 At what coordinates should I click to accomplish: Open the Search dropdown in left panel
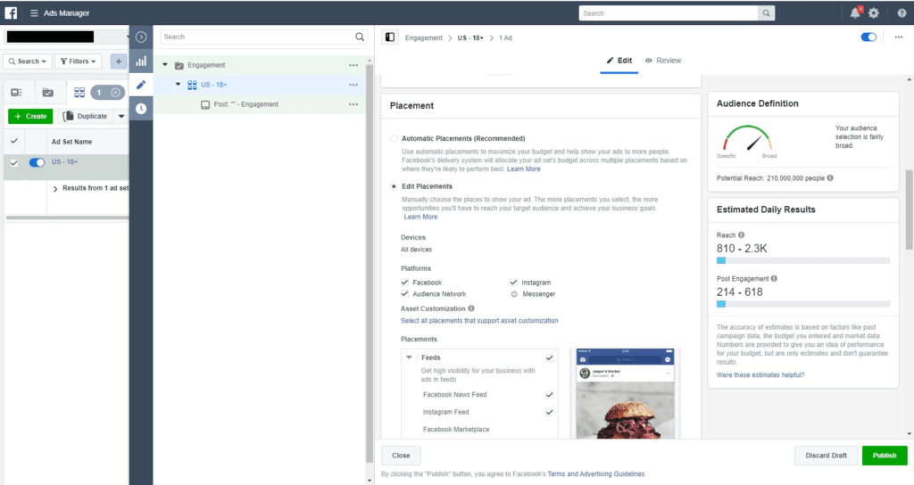pyautogui.click(x=28, y=62)
